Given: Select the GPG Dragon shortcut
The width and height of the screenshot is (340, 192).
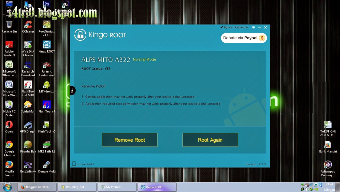Looking at the screenshot, I should tap(28, 127).
